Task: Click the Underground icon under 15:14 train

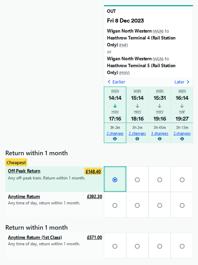Action: [x=137, y=139]
